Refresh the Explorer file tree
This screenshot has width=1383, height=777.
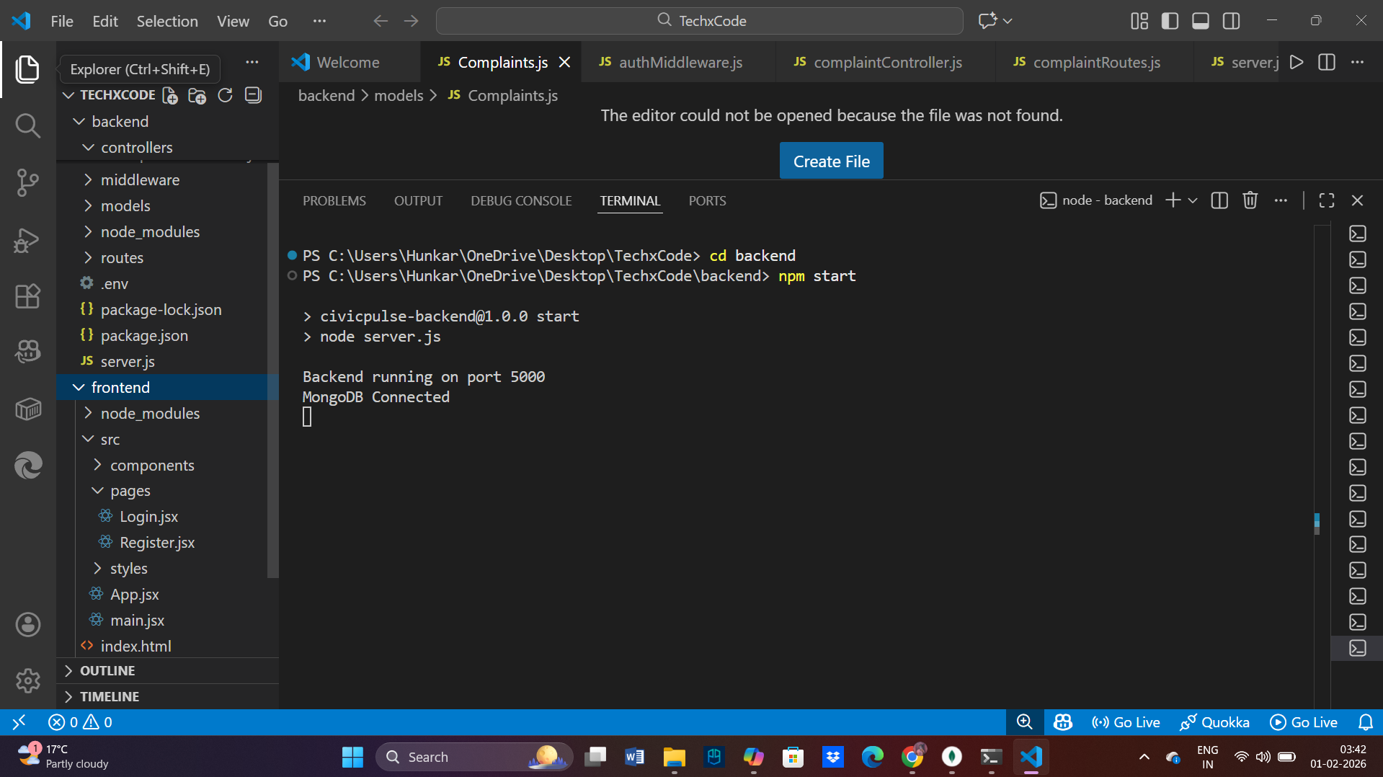(x=225, y=95)
